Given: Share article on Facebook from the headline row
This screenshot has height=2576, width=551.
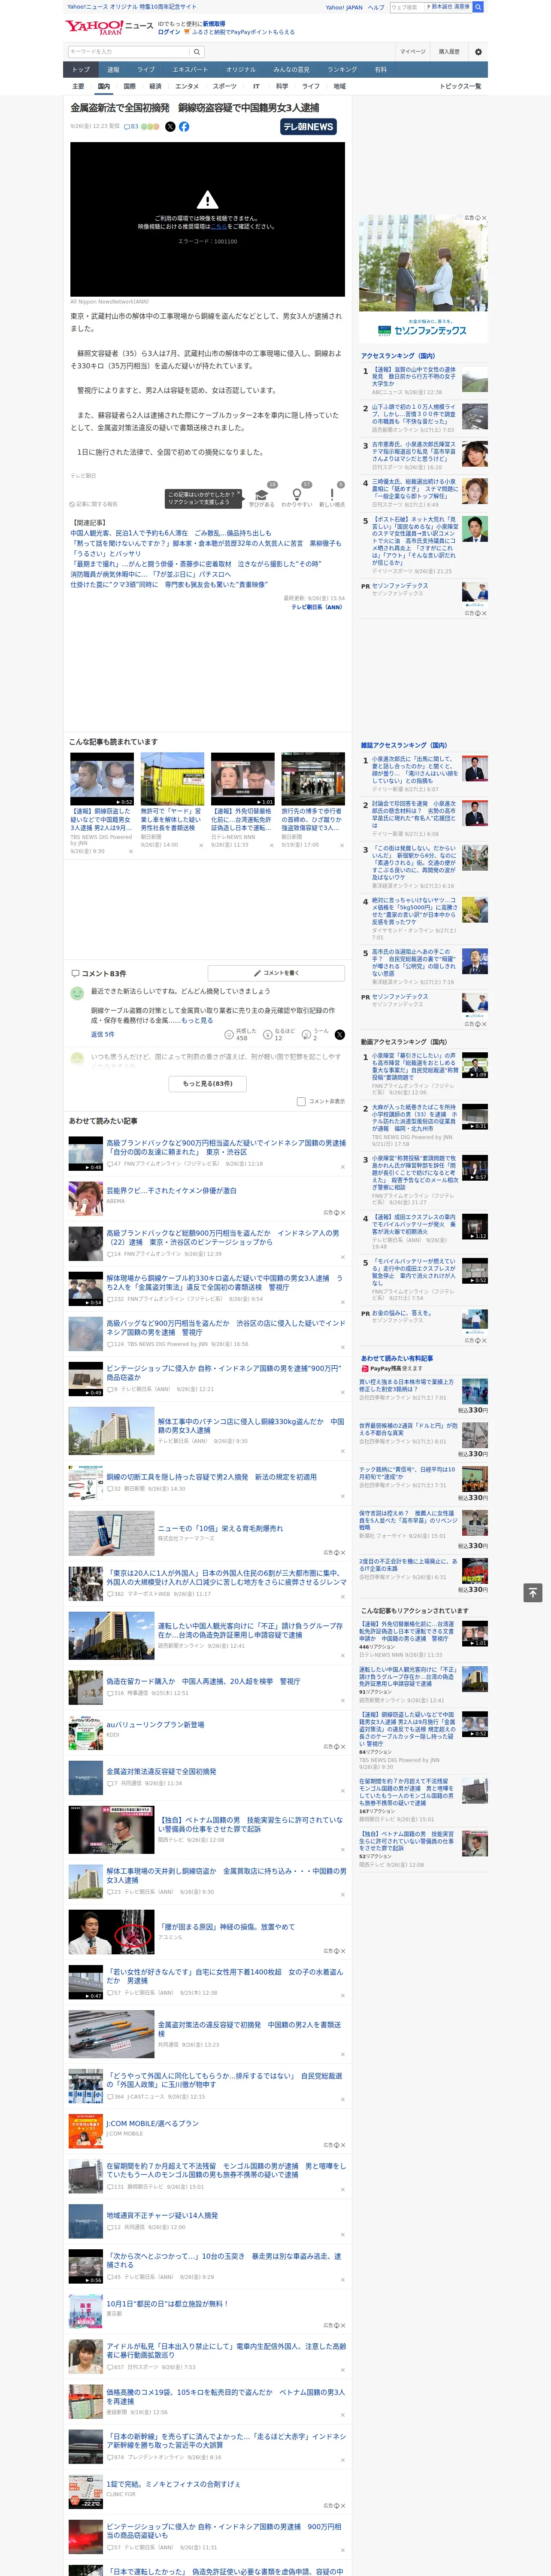Looking at the screenshot, I should point(184,127).
